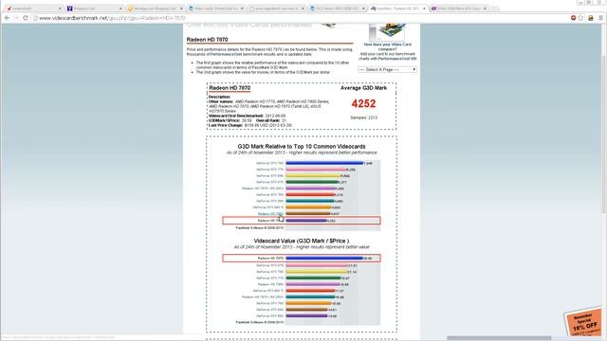607x341 pixels.
Task: Click the orange '10% OFF' November Special ad
Action: (x=583, y=322)
